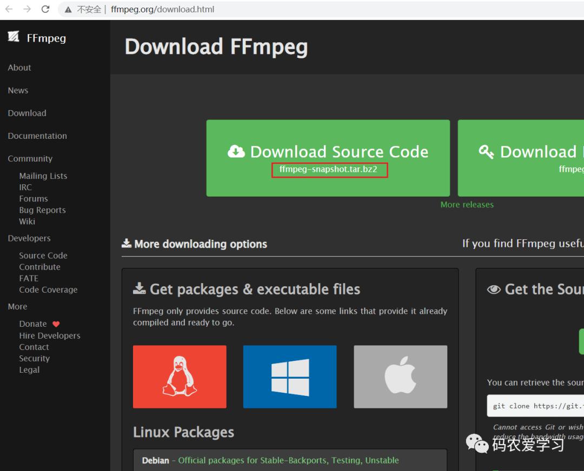This screenshot has width=584, height=471.
Task: Click the download icon beside Get packages heading
Action: click(x=140, y=288)
